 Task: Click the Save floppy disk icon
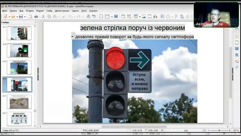tap(21, 16)
